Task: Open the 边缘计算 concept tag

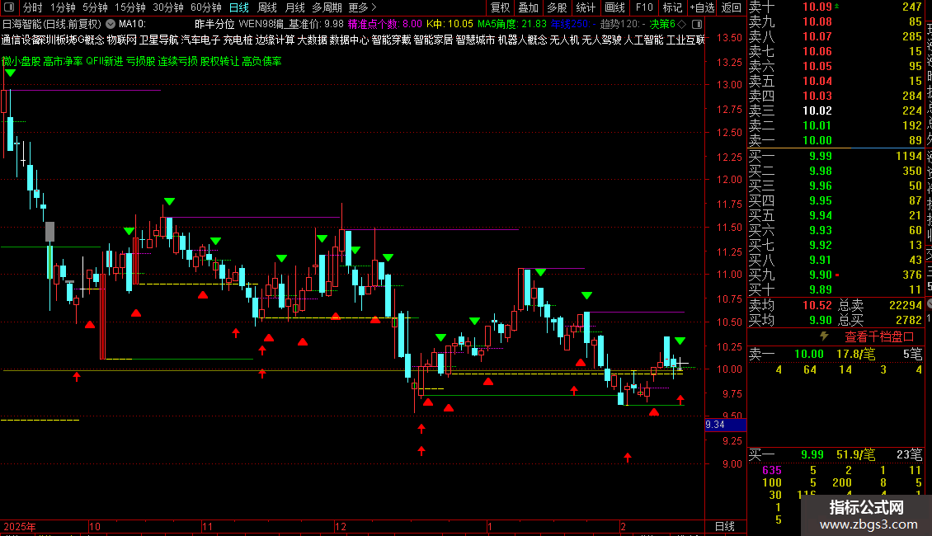Action: pos(275,40)
